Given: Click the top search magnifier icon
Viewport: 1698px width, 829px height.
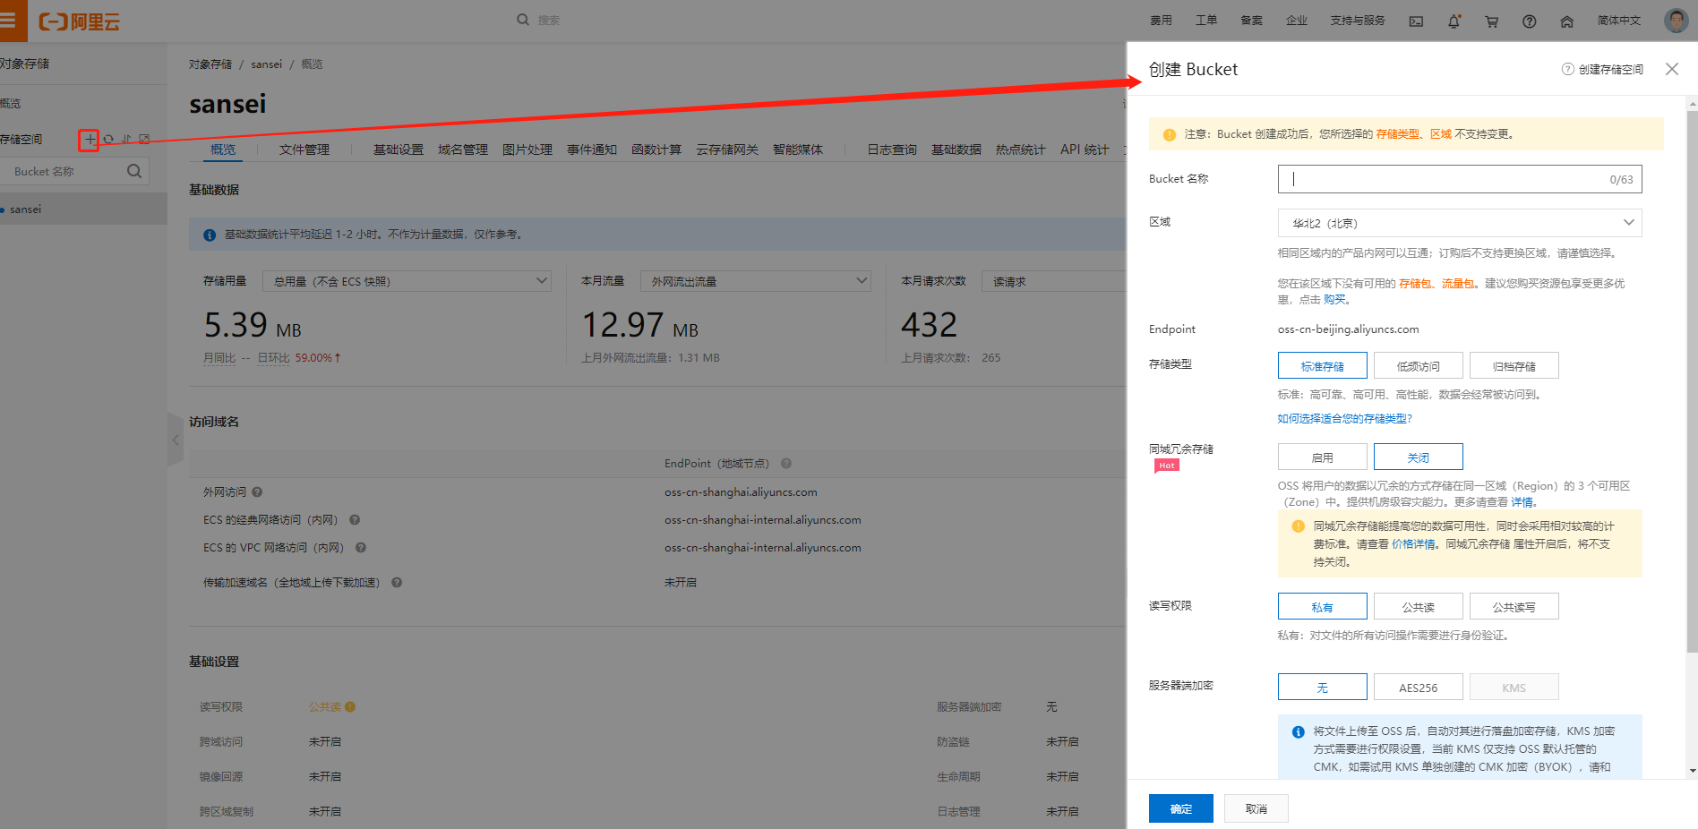Looking at the screenshot, I should [x=523, y=20].
